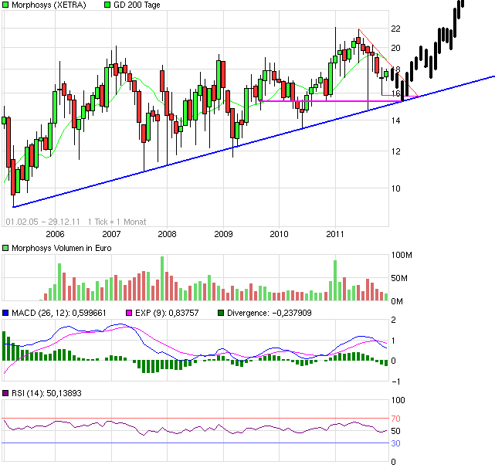The image size is (495, 468).
Task: Click the 'Morphosys (XETRA)' legend text
Action: pos(49,5)
